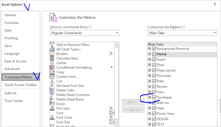Open the dialog Help question mark
This screenshot has height=127, width=221.
[215, 4]
